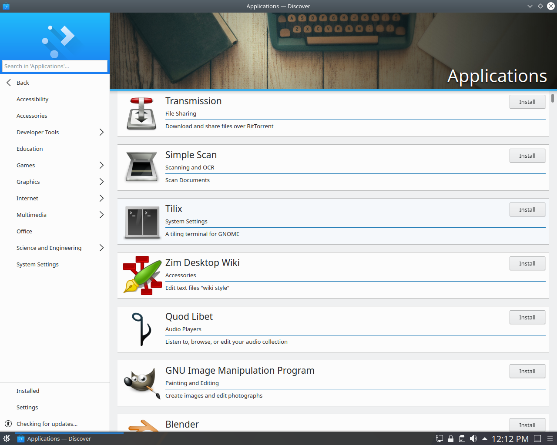Viewport: 557px width, 445px height.
Task: Expand the Science and Engineering arrow
Action: click(101, 248)
